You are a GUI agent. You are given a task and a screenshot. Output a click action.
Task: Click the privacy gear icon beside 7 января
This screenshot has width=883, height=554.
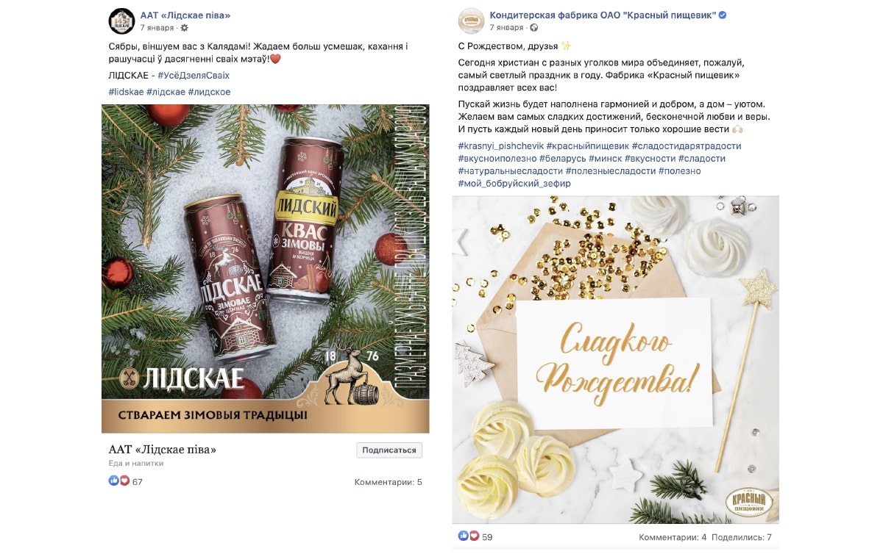coord(184,28)
